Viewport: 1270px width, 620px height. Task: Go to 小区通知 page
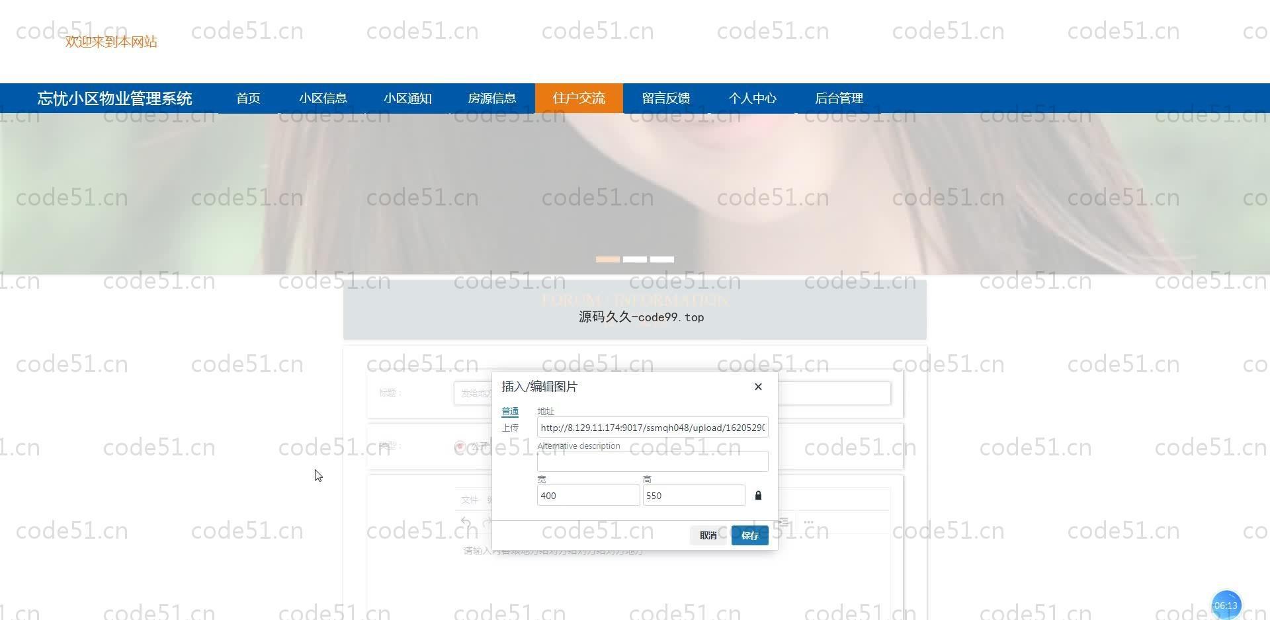pyautogui.click(x=407, y=98)
